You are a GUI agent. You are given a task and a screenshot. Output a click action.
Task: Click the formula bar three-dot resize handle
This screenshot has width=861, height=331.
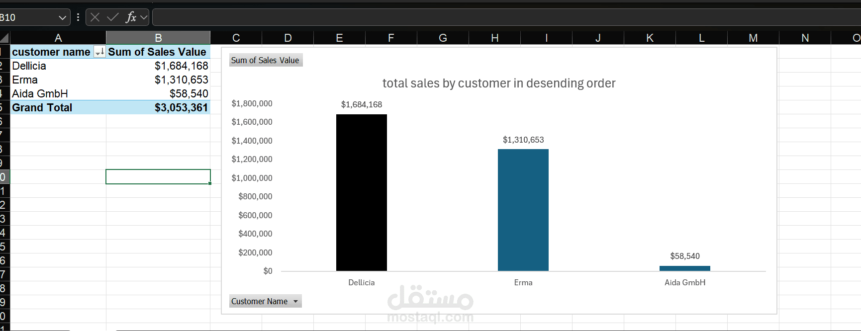coord(78,17)
